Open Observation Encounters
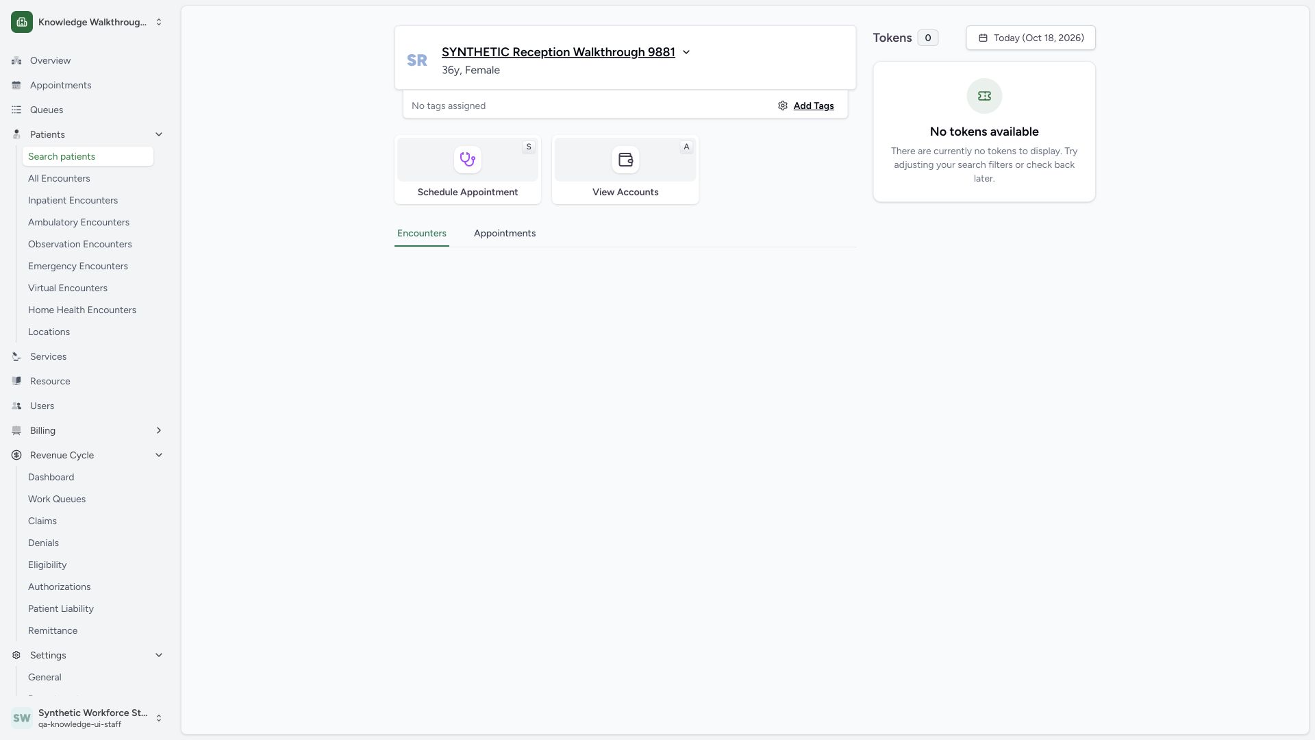This screenshot has width=1315, height=740. point(80,244)
